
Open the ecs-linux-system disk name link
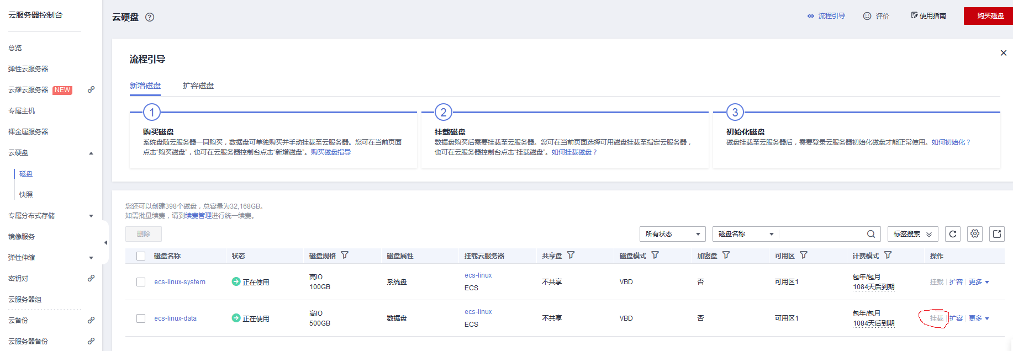[x=180, y=282]
